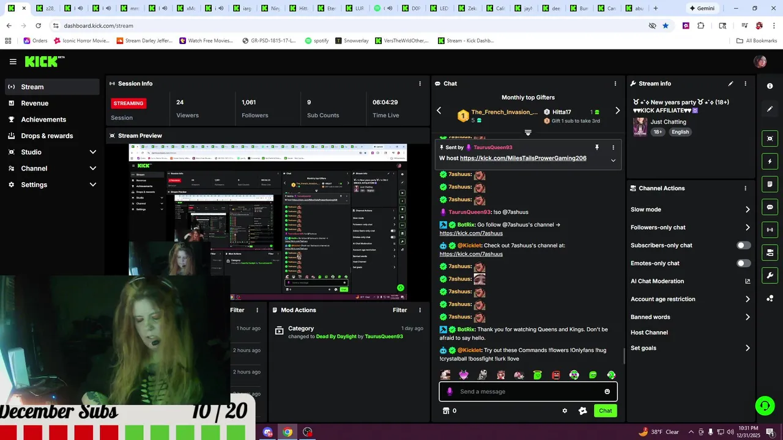Bookmark this page with star icon
Viewport: 783px width, 440px height.
click(666, 26)
